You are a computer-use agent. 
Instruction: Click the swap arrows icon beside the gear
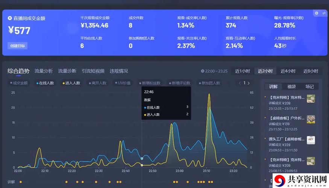[x=324, y=13]
